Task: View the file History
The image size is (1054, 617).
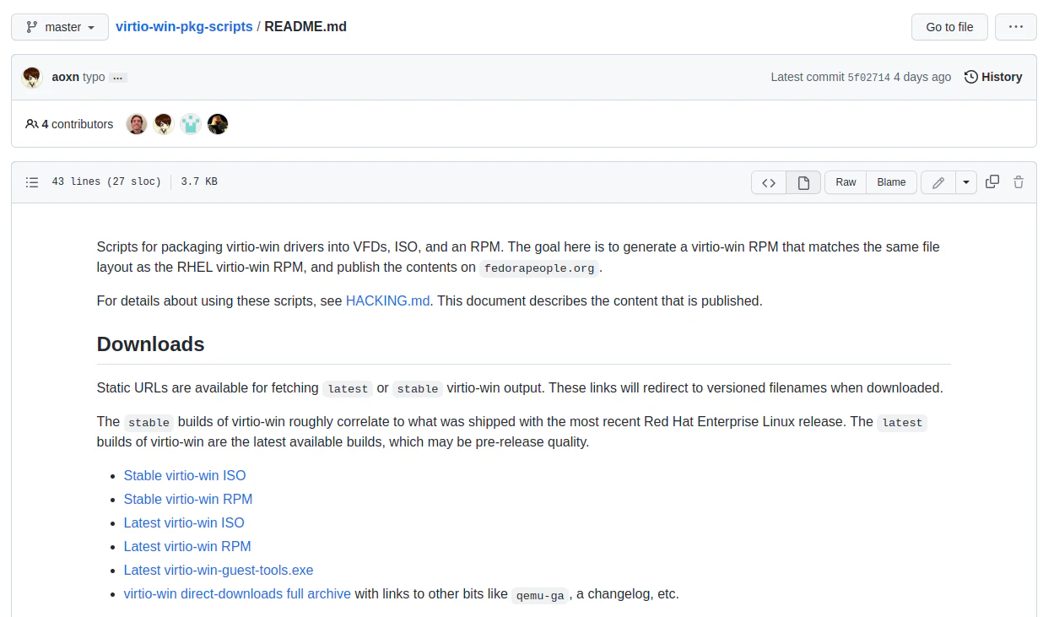Action: tap(993, 77)
